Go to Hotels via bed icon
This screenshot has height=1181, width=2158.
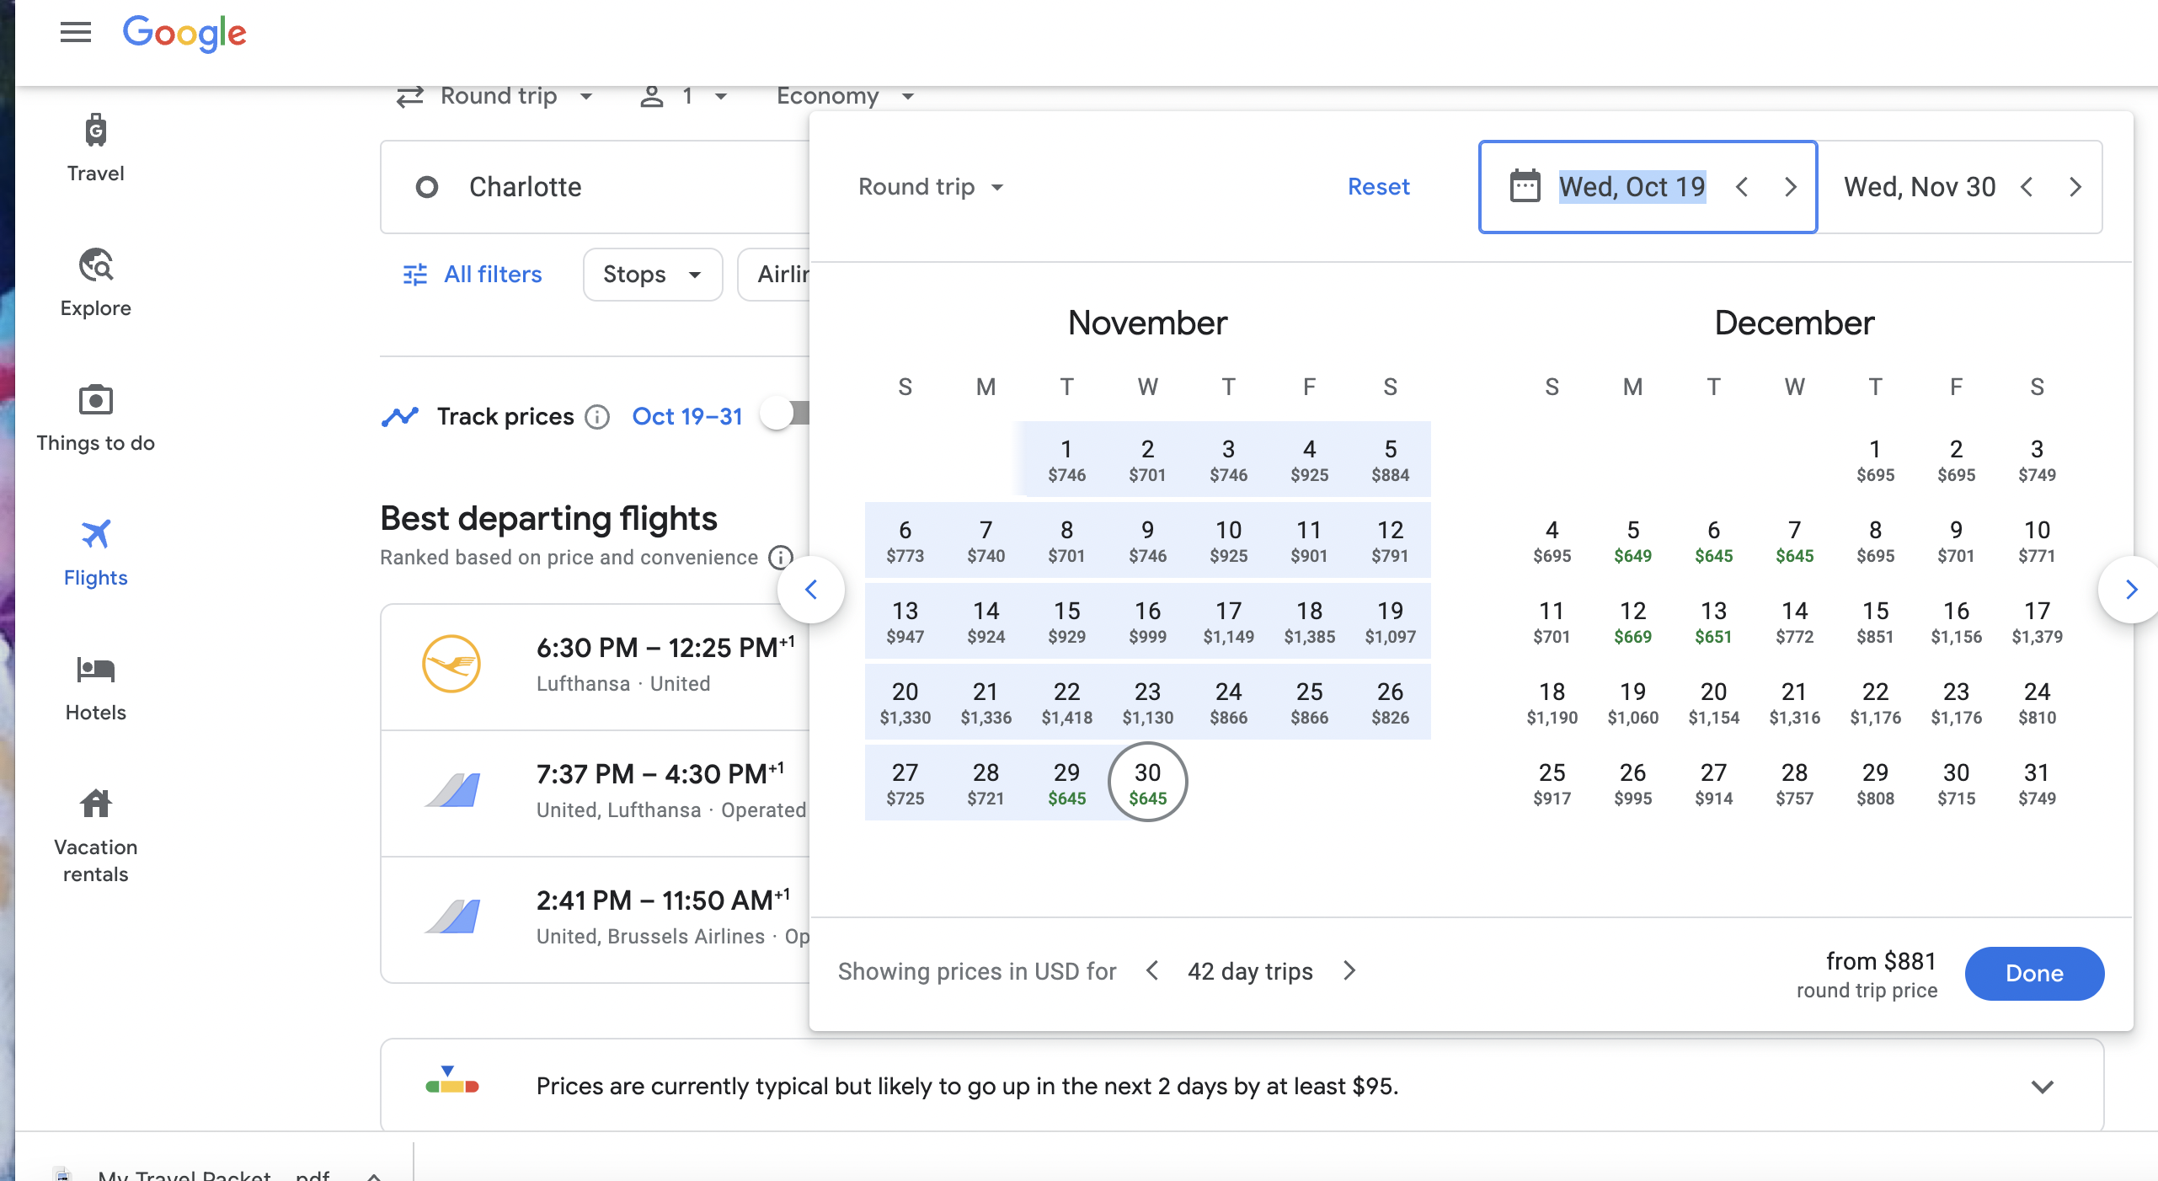coord(95,671)
